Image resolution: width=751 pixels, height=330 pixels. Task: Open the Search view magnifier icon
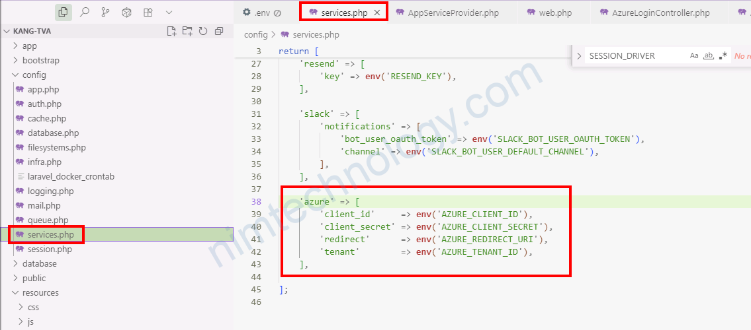[x=84, y=12]
